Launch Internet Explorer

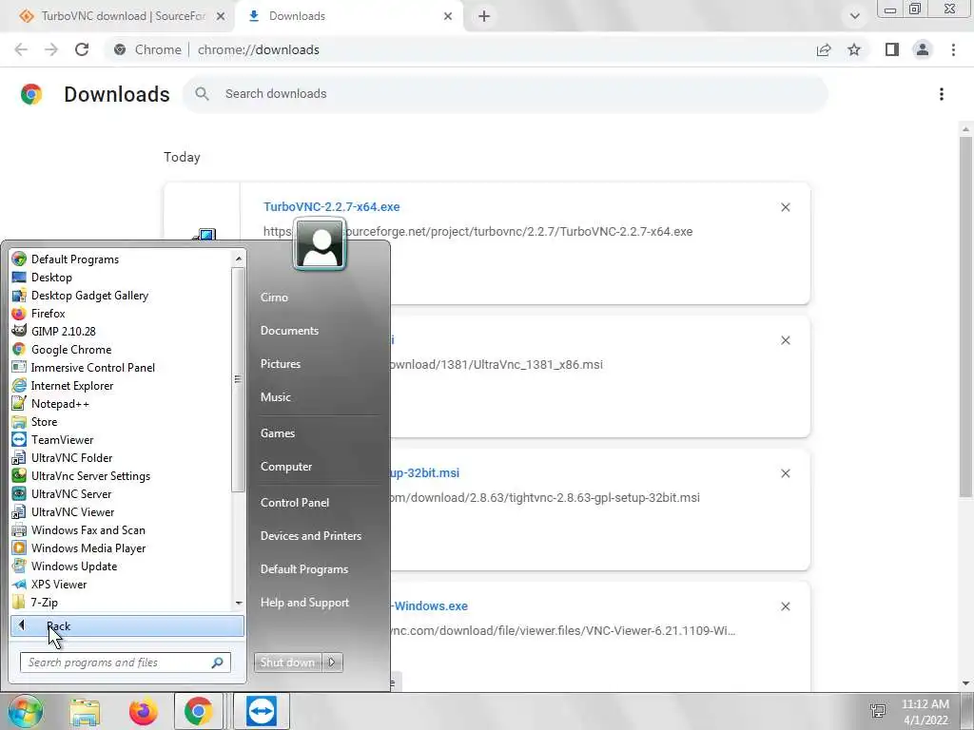72,386
